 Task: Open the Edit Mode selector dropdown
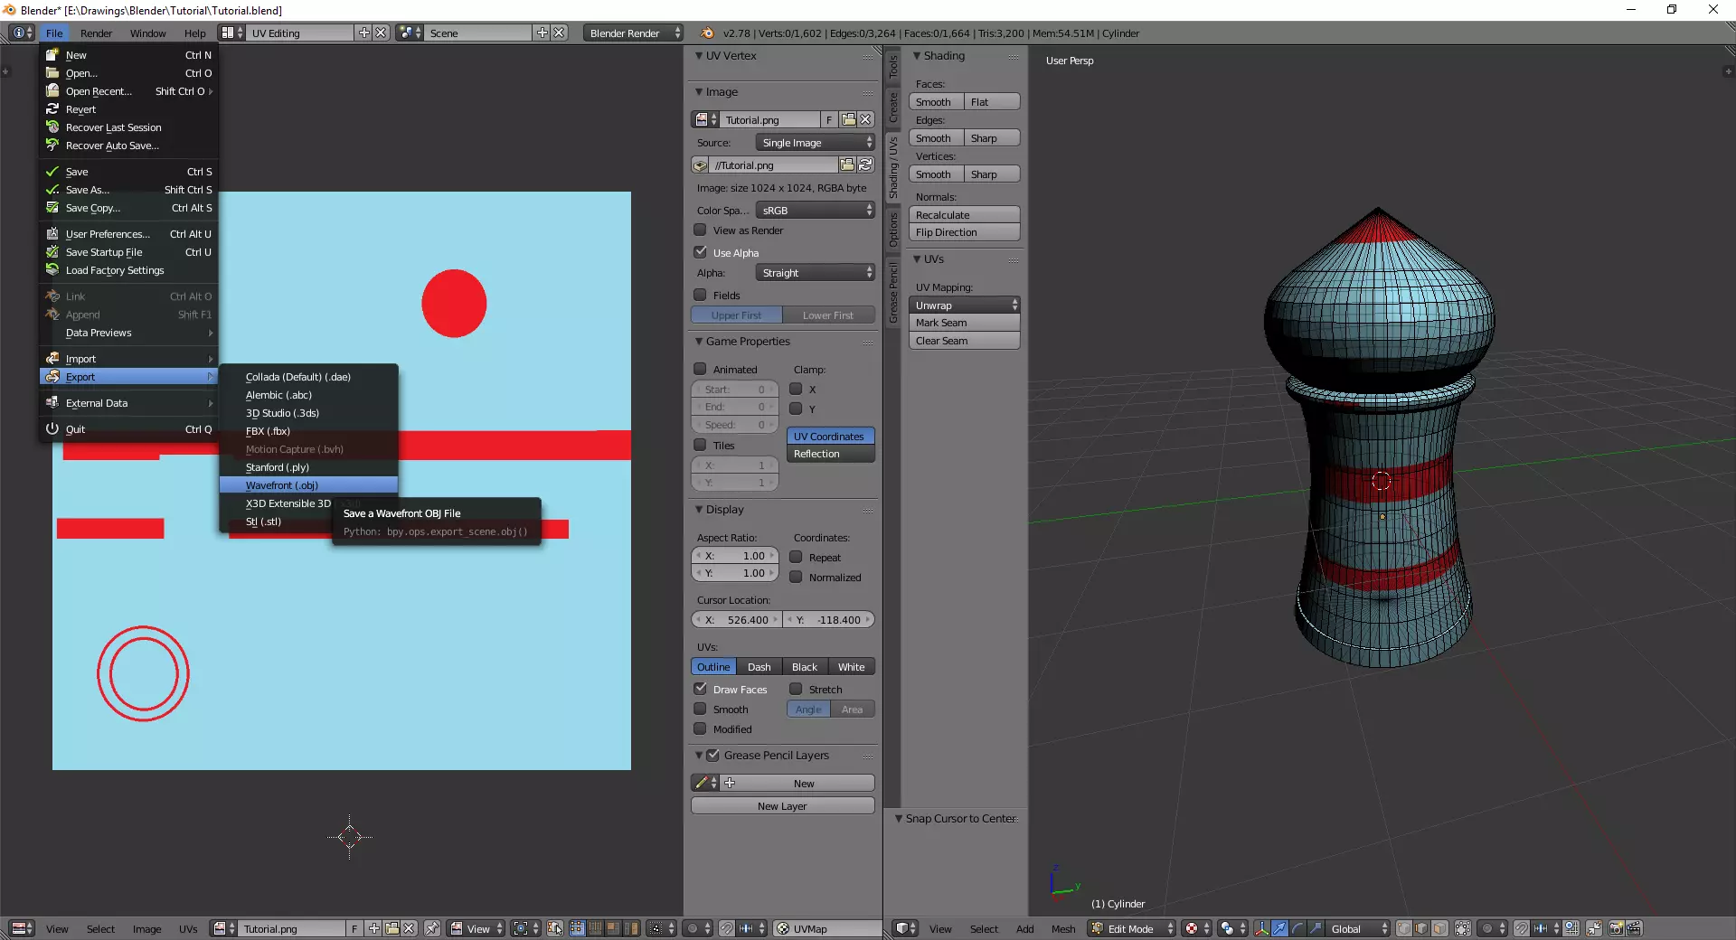(1132, 928)
